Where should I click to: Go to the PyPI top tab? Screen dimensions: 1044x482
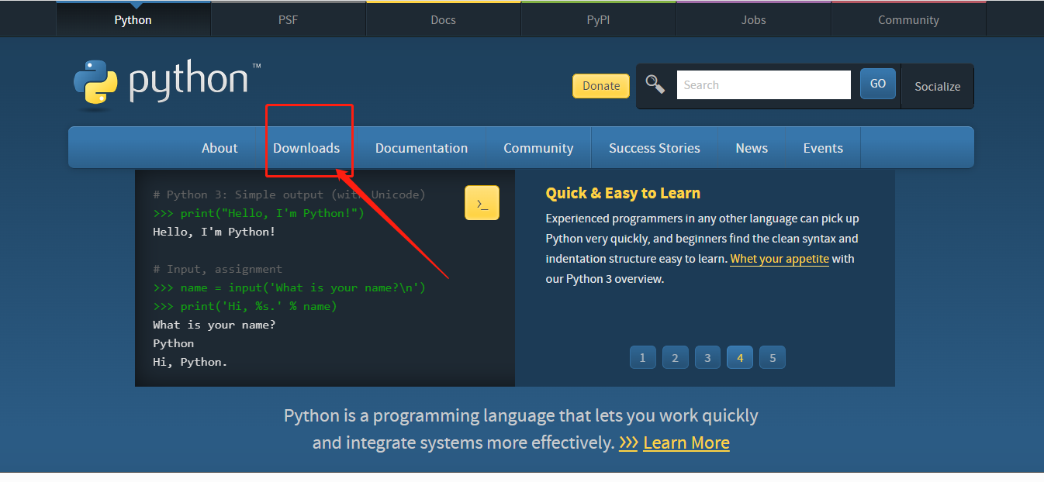(599, 19)
